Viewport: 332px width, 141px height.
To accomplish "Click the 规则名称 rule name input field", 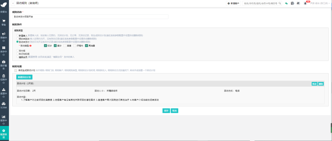I will [90, 17].
